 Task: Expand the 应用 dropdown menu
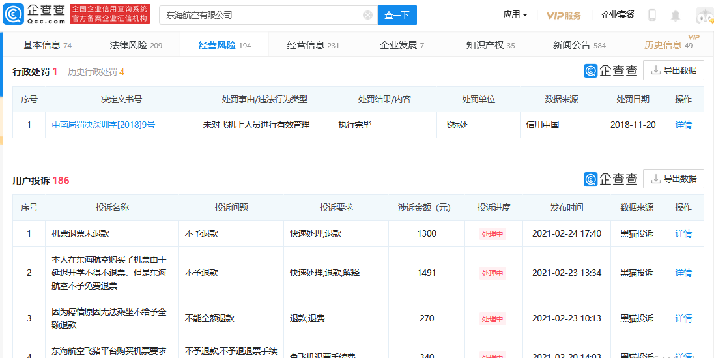(515, 15)
